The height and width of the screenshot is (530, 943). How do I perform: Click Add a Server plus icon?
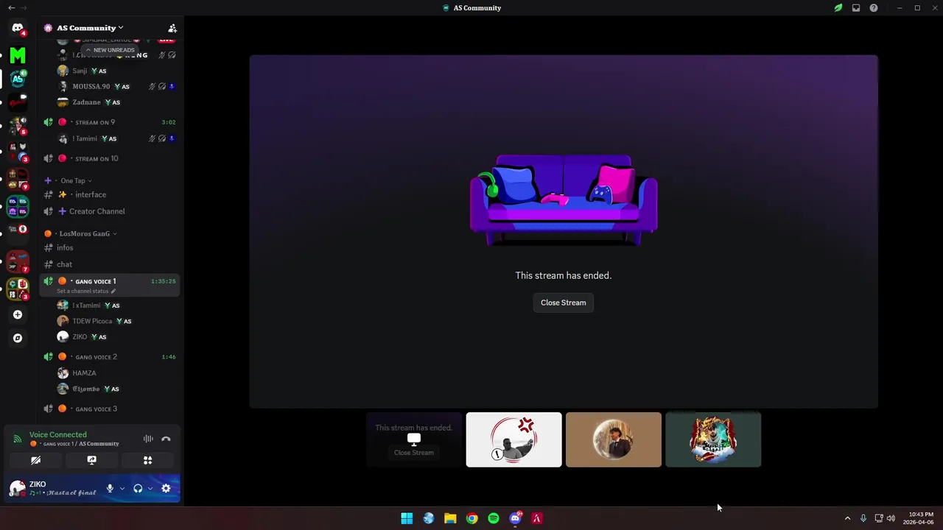click(18, 314)
